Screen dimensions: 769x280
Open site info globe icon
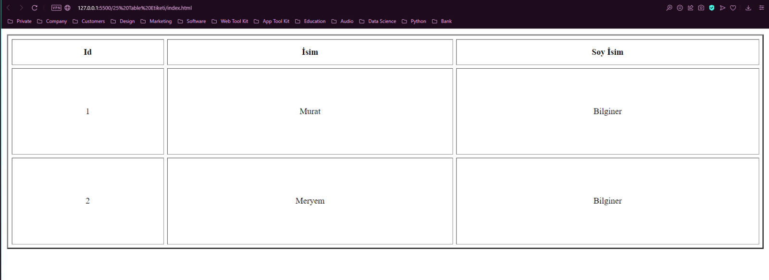pos(68,8)
